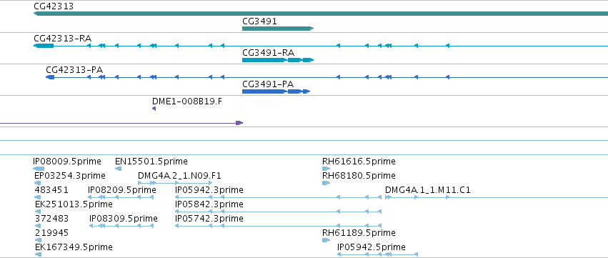The width and height of the screenshot is (608, 258).
Task: Click the RH68180.5prime EST arrow
Action: tap(326, 183)
